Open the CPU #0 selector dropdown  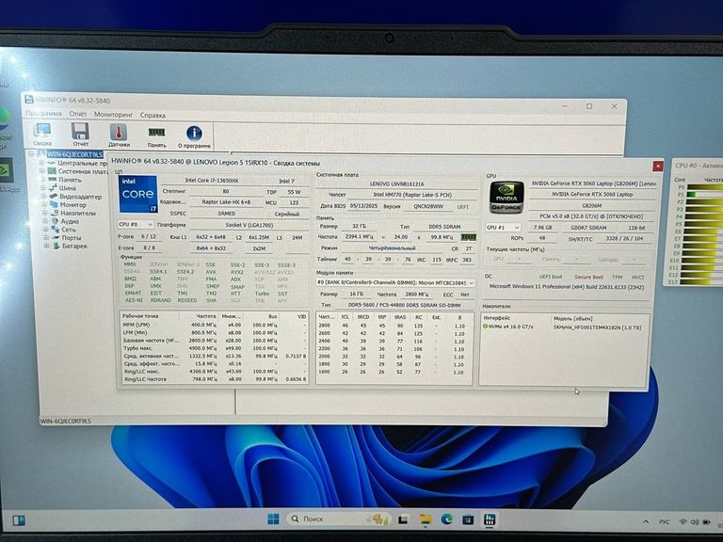coord(136,225)
